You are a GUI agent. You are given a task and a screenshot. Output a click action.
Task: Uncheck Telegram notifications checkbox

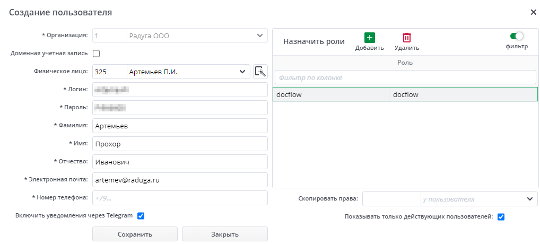[x=141, y=216]
